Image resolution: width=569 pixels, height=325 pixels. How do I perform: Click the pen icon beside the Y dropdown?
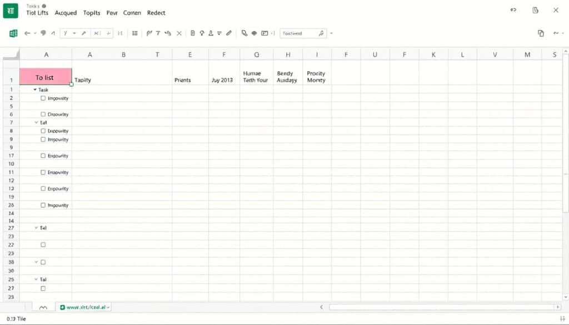tap(84, 33)
